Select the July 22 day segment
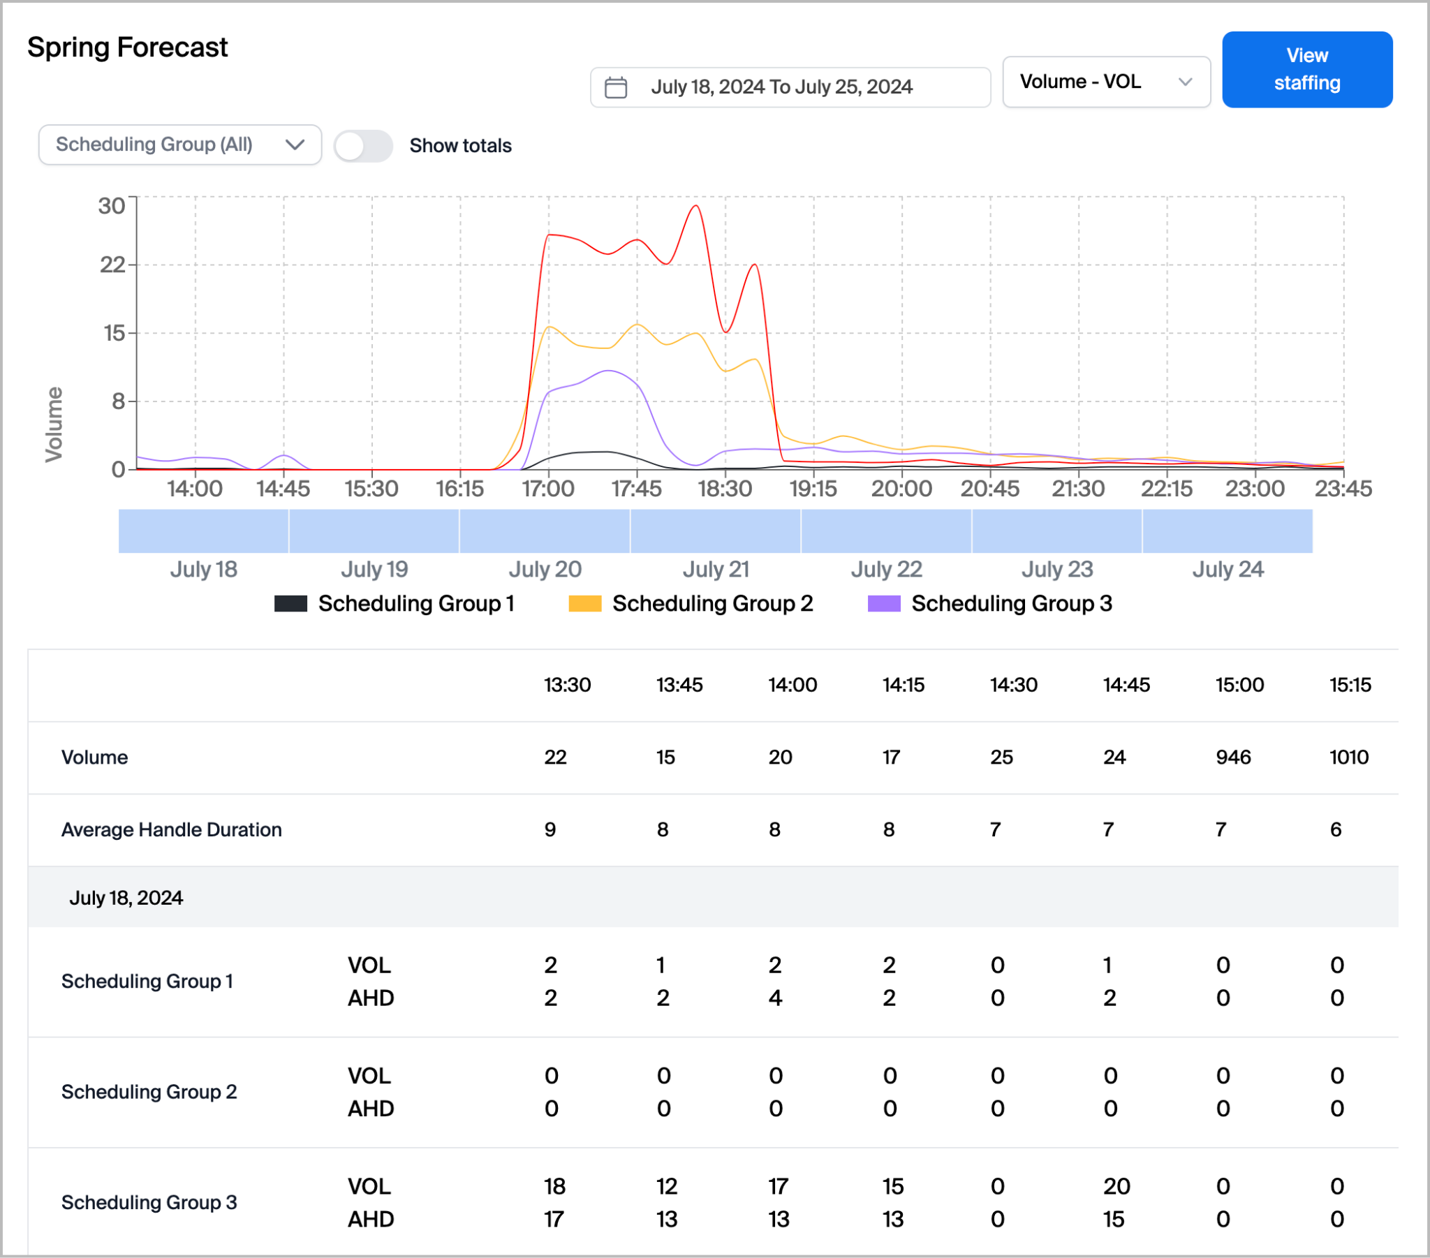The height and width of the screenshot is (1258, 1430). 885,531
